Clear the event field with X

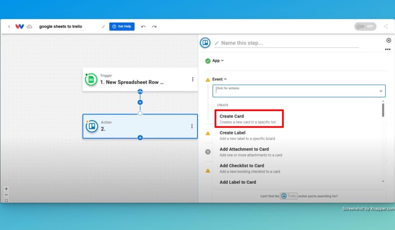tap(381, 91)
